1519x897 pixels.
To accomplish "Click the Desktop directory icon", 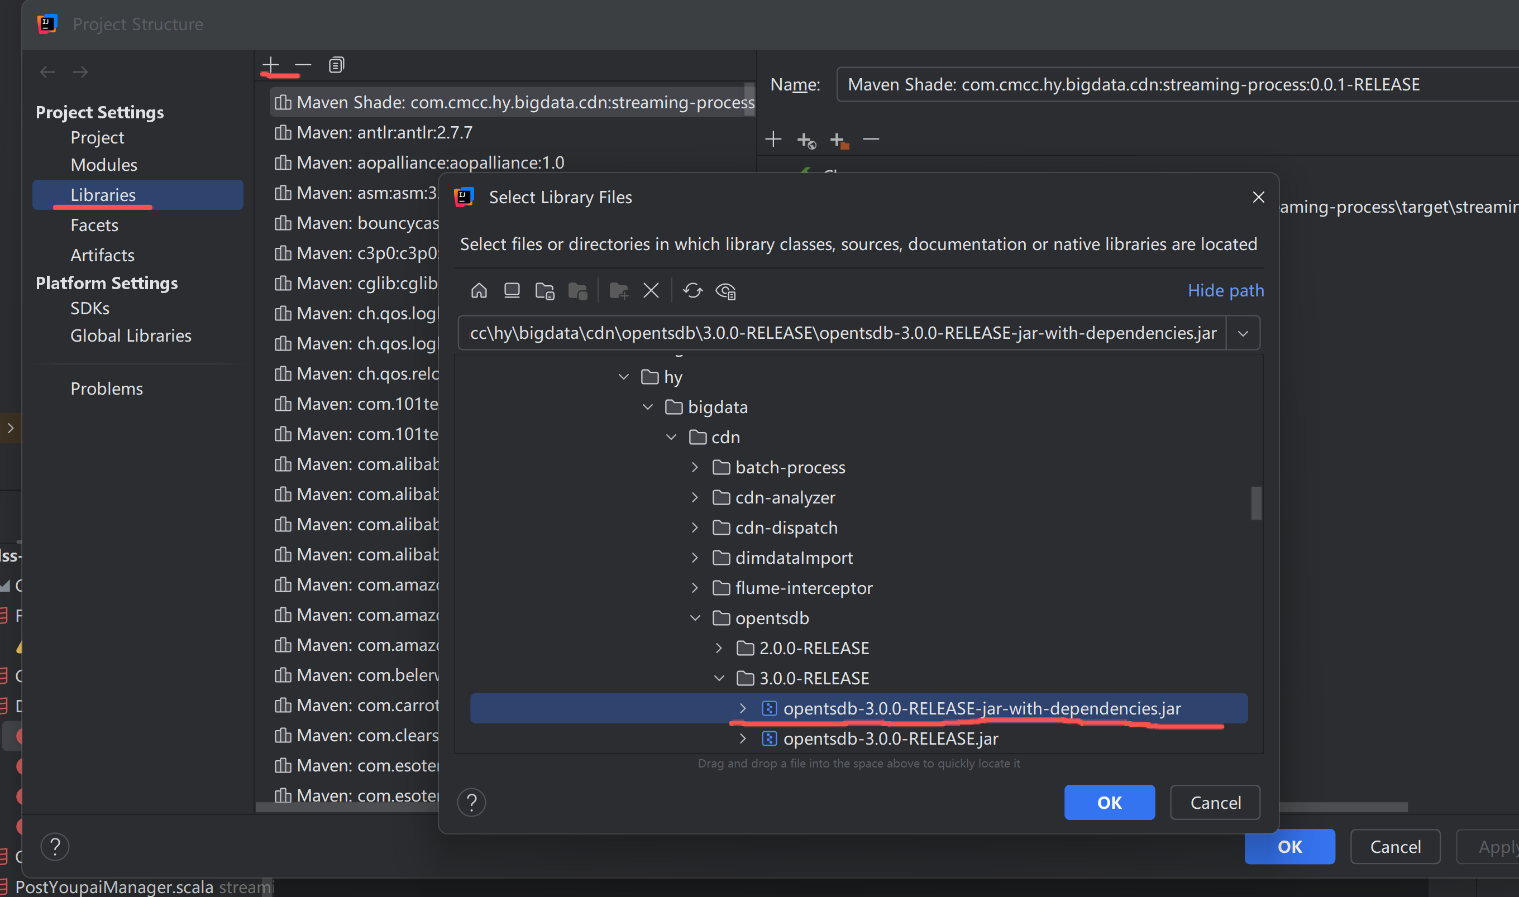I will click(512, 291).
